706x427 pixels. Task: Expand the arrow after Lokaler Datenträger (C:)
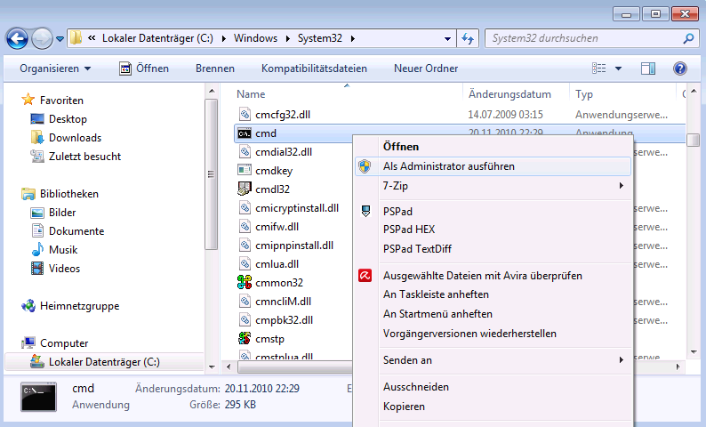point(224,39)
